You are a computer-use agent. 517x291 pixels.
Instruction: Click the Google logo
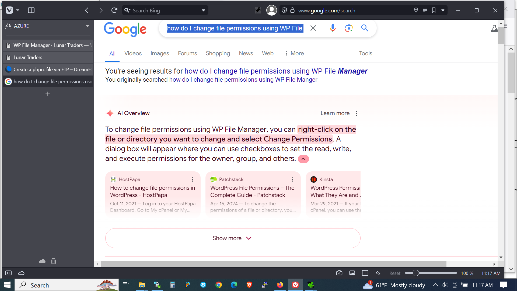125,29
